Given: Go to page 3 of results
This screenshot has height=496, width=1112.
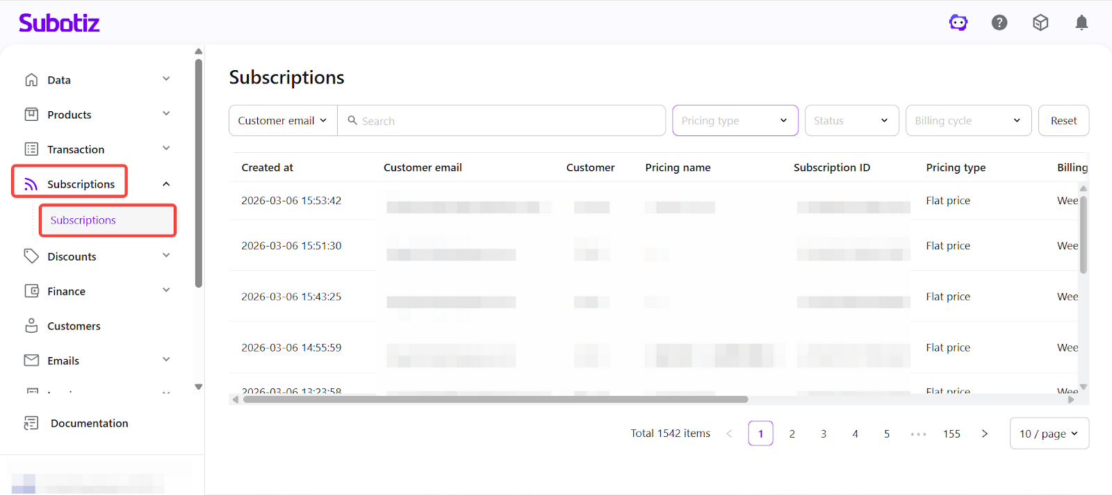Looking at the screenshot, I should point(824,433).
